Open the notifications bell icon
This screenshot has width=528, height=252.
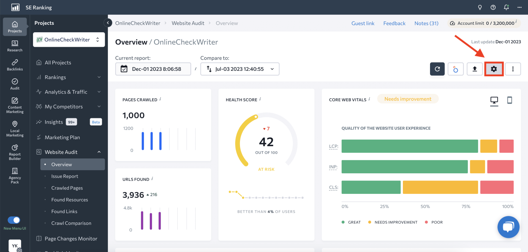click(506, 7)
